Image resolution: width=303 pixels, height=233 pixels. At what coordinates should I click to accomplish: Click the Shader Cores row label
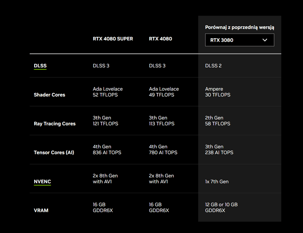point(49,95)
